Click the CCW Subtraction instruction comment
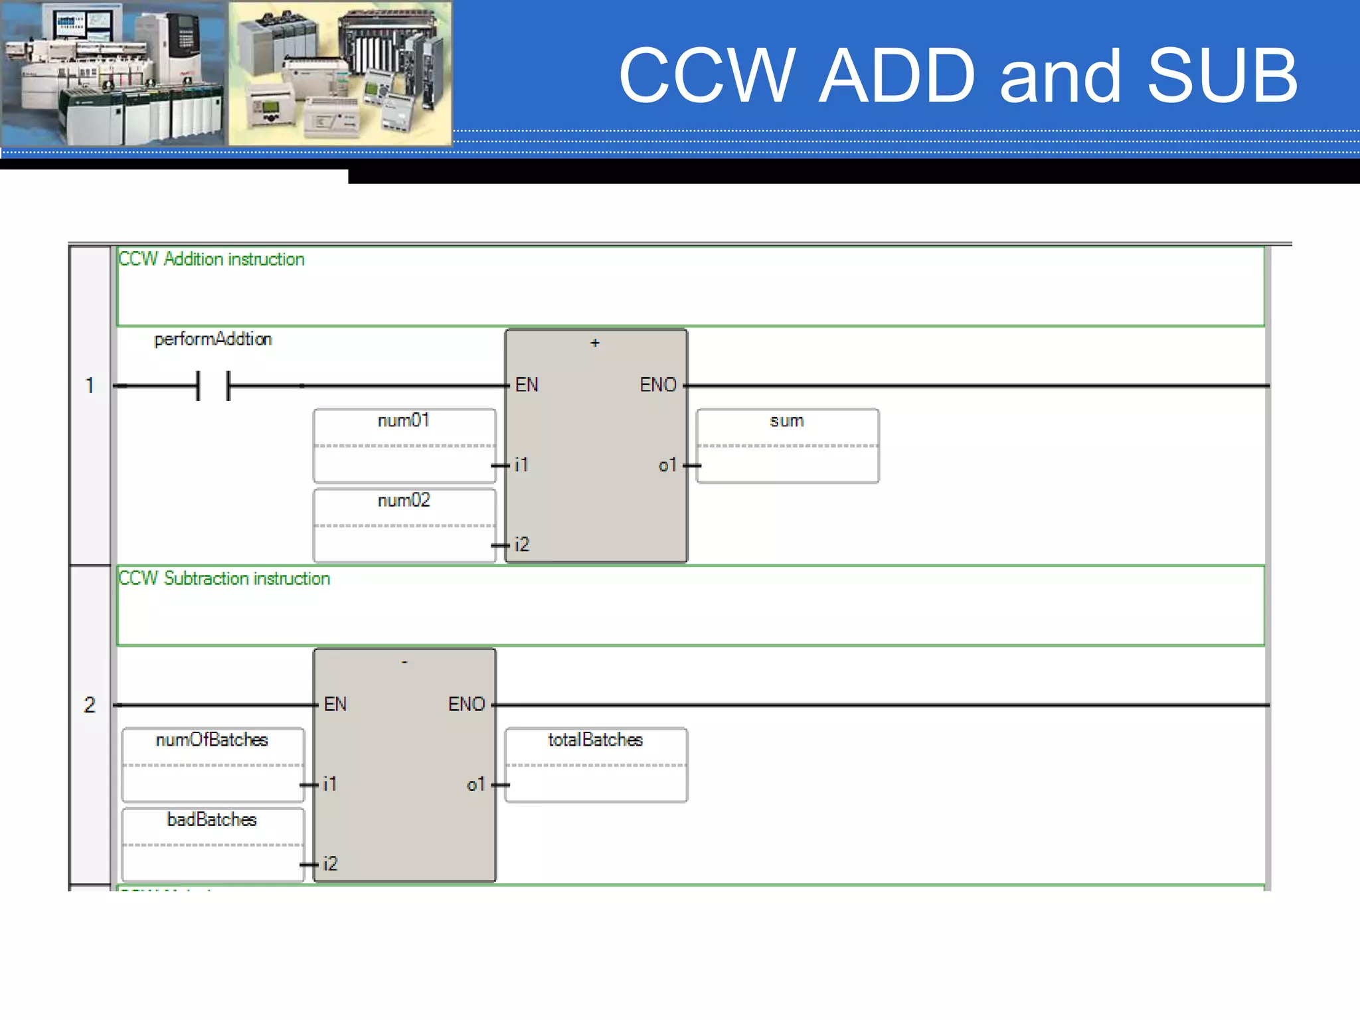The height and width of the screenshot is (1020, 1360). [x=224, y=578]
